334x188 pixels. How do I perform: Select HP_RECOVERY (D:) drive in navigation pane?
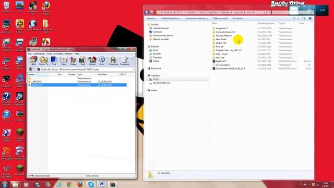[x=161, y=83]
